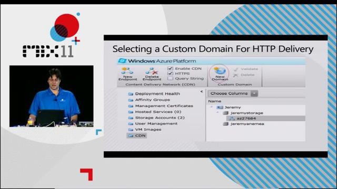Click the Delete Endpoint icon
The width and height of the screenshot is (337, 189).
152,71
